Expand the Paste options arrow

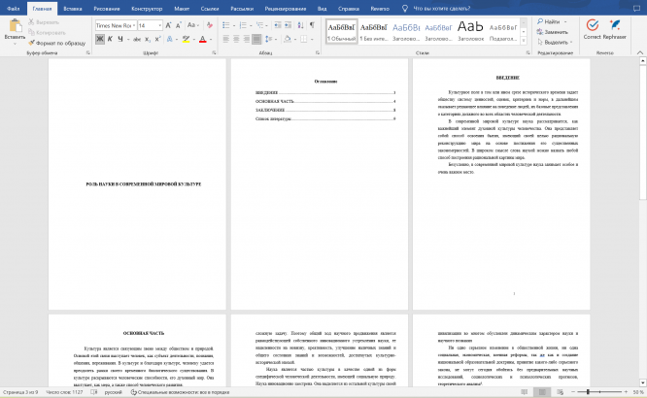tap(15, 43)
